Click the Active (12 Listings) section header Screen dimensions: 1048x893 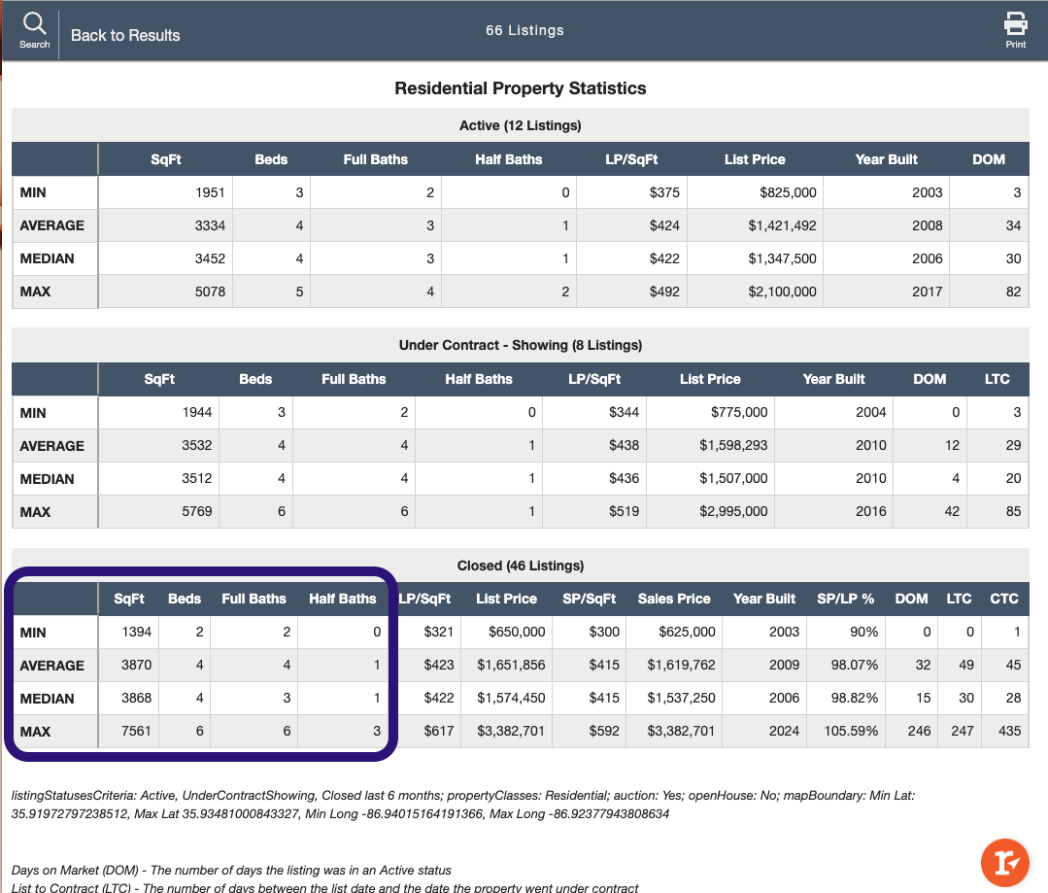tap(520, 125)
